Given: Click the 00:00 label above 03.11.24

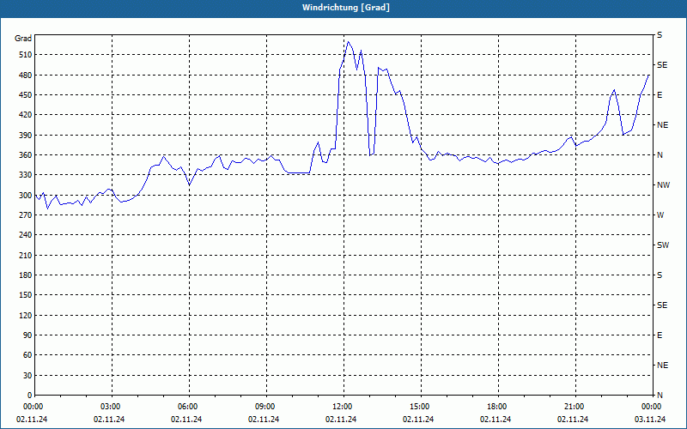Looking at the screenshot, I should point(651,407).
